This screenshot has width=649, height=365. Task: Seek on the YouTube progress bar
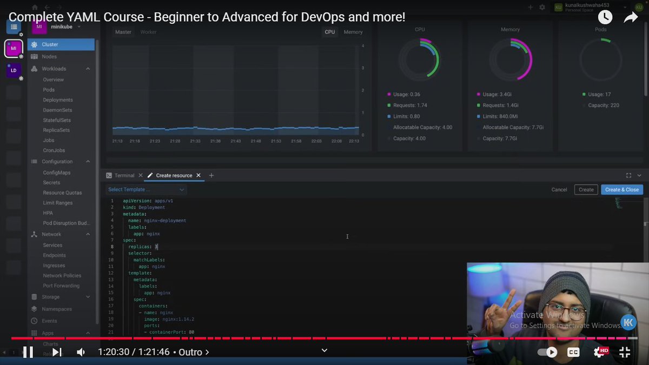click(325, 339)
